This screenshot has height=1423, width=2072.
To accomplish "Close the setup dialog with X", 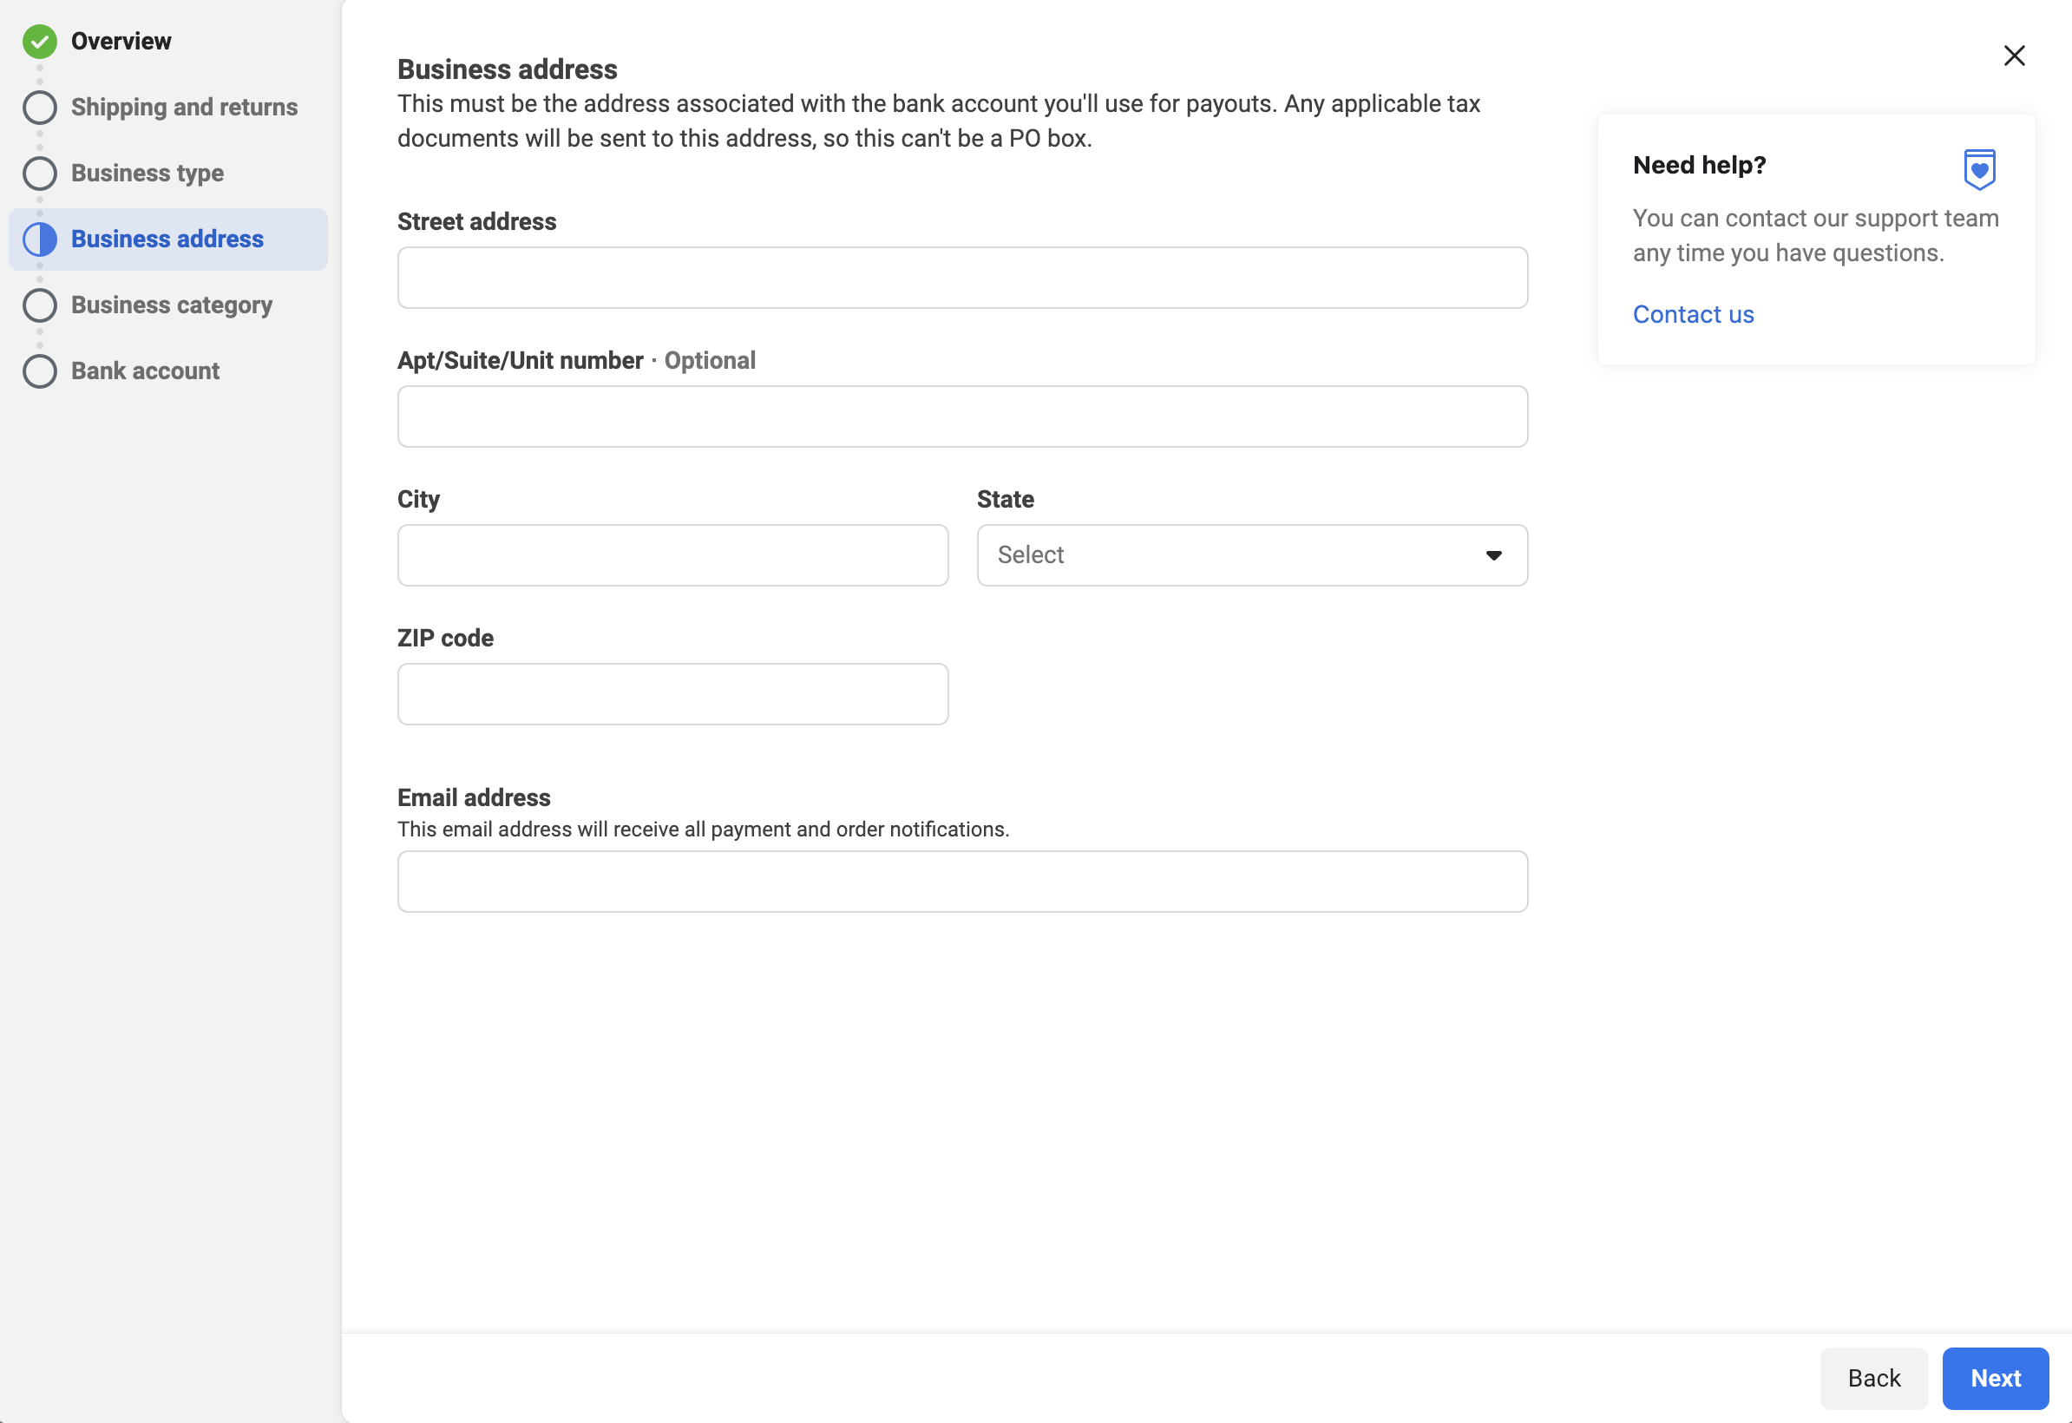I will 2014,56.
